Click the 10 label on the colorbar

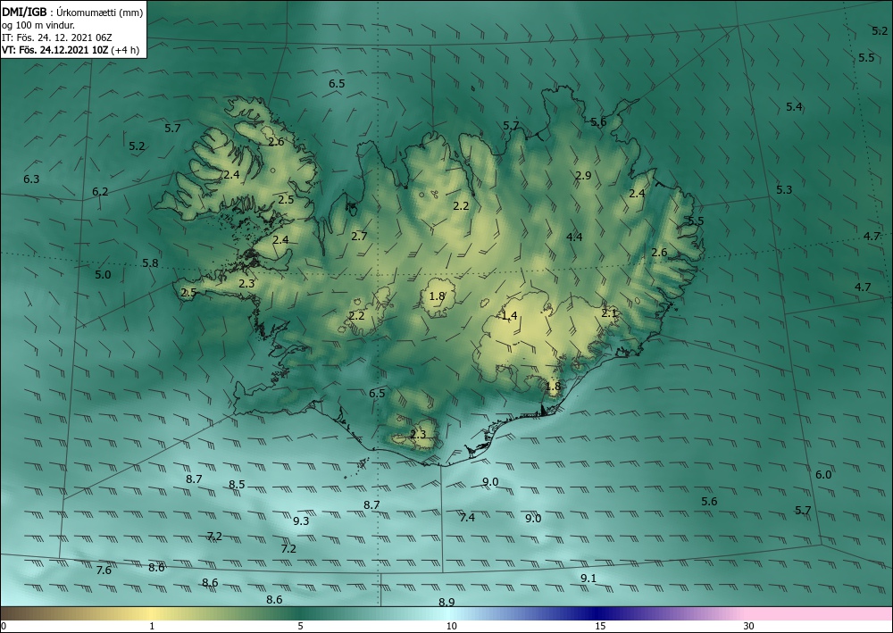click(451, 626)
